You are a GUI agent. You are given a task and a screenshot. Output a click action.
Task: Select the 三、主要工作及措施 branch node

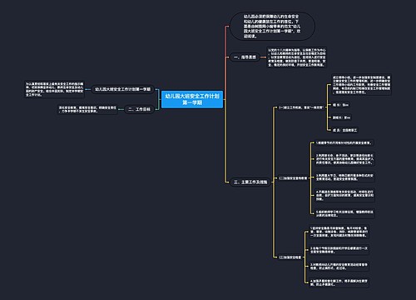250,182
